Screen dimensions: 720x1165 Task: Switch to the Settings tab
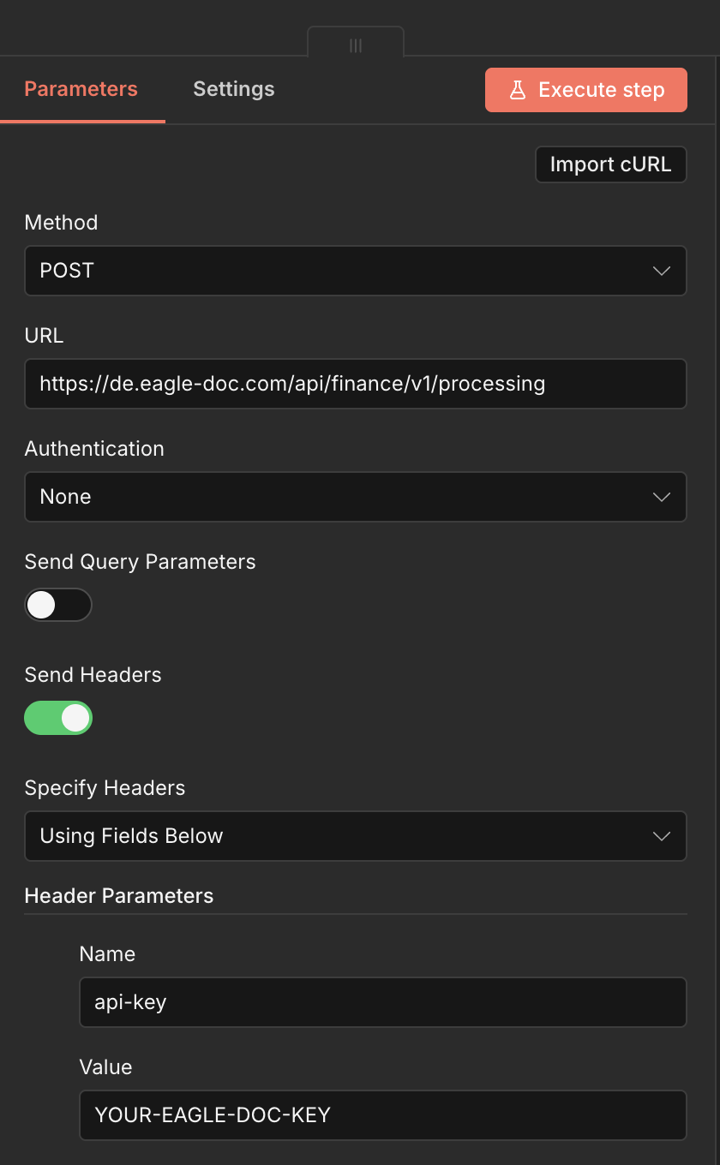point(233,88)
